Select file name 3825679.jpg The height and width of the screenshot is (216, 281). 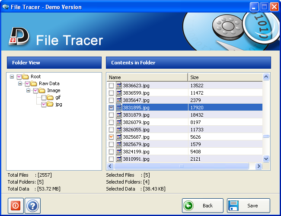[136, 144]
